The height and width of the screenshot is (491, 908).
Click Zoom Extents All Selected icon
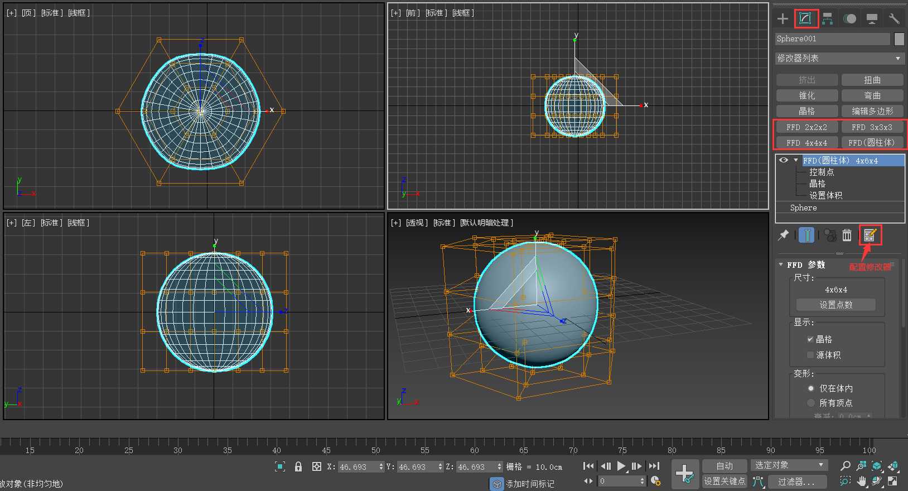893,465
